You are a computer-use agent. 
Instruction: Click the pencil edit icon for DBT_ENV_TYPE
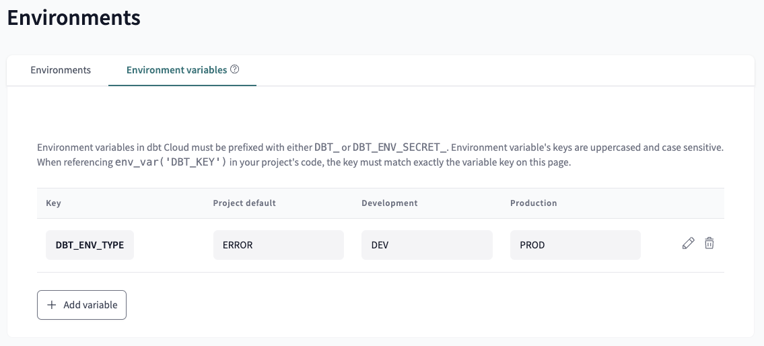(688, 244)
